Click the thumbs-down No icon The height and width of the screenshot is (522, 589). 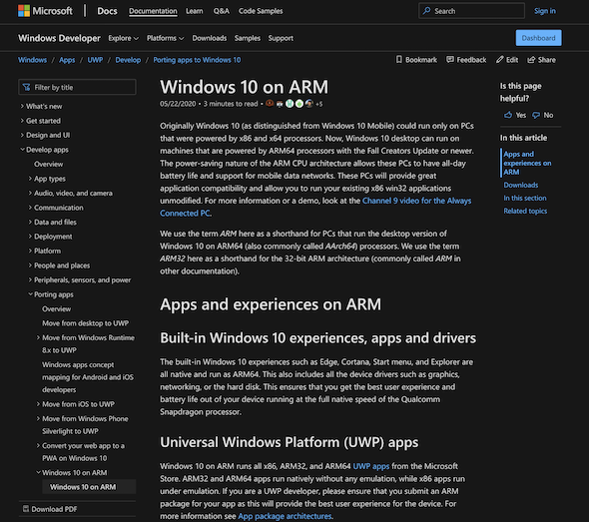coord(536,116)
